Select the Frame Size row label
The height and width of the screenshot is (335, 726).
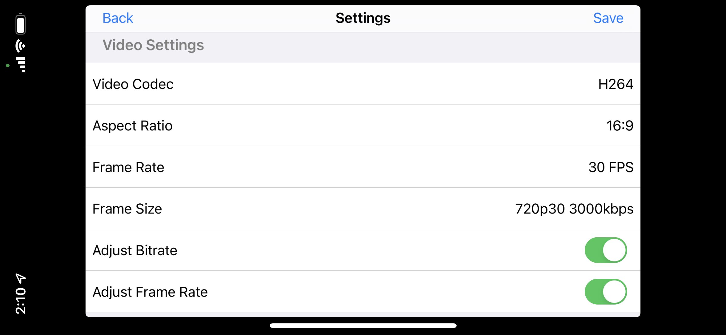[127, 209]
